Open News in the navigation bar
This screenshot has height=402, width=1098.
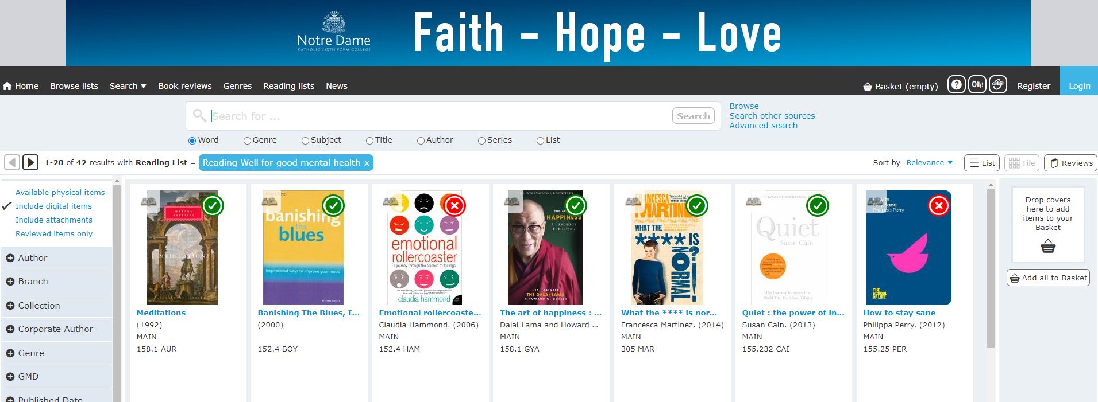337,86
